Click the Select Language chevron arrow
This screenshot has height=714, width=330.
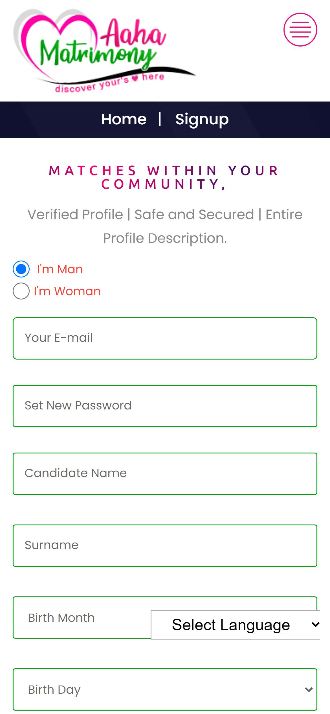pos(316,625)
